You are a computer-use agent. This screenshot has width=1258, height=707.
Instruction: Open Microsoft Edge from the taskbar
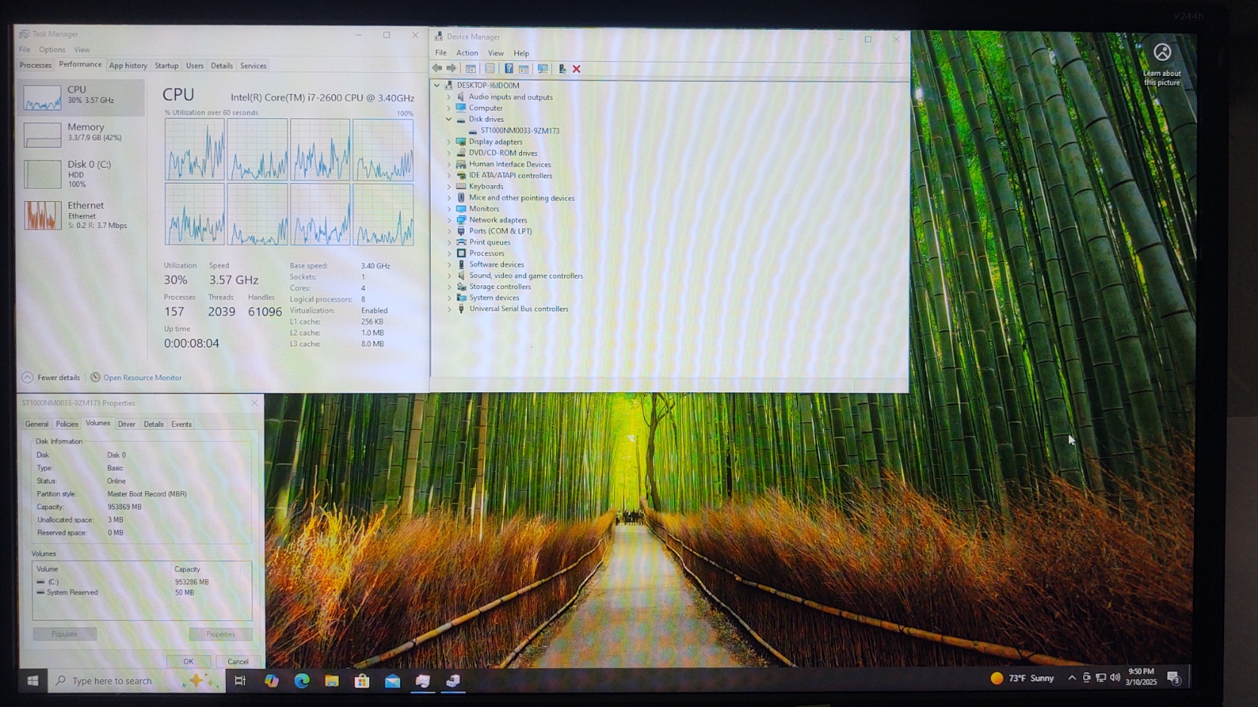pyautogui.click(x=302, y=681)
